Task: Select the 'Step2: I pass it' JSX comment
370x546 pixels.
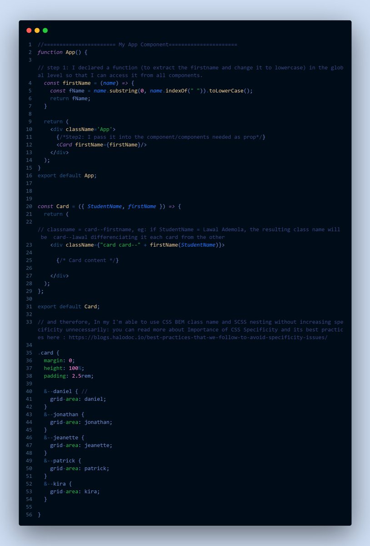Action: (x=161, y=137)
